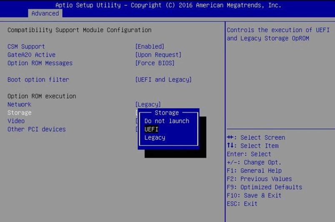Choose UEFI in Storage popup
This screenshot has height=222, width=335.
tap(151, 129)
